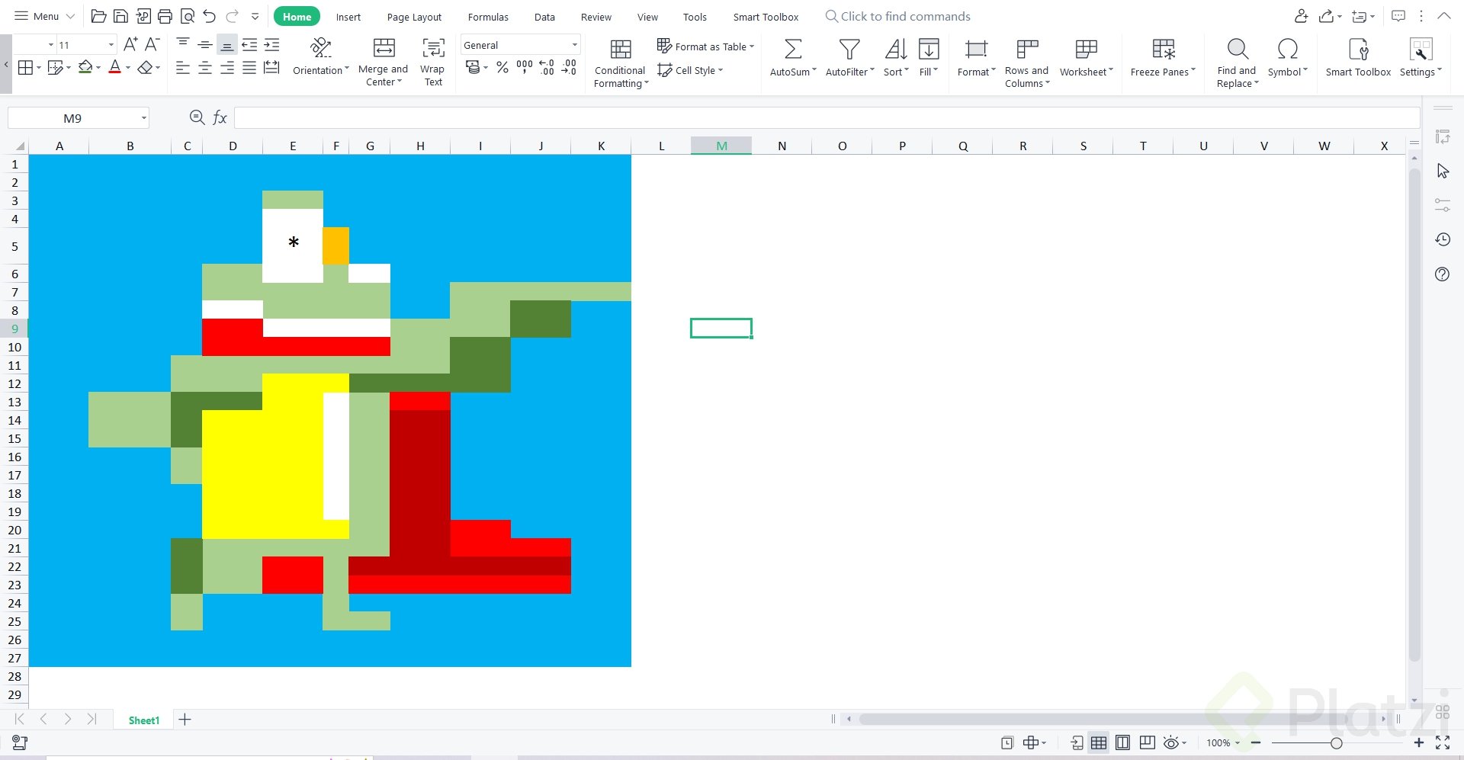Redo the last action
Screen dimensions: 1464x760
(232, 16)
